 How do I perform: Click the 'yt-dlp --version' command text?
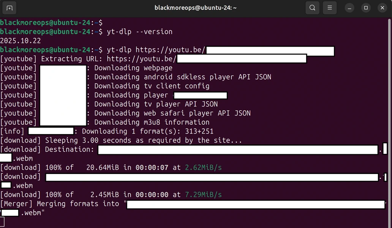click(139, 32)
